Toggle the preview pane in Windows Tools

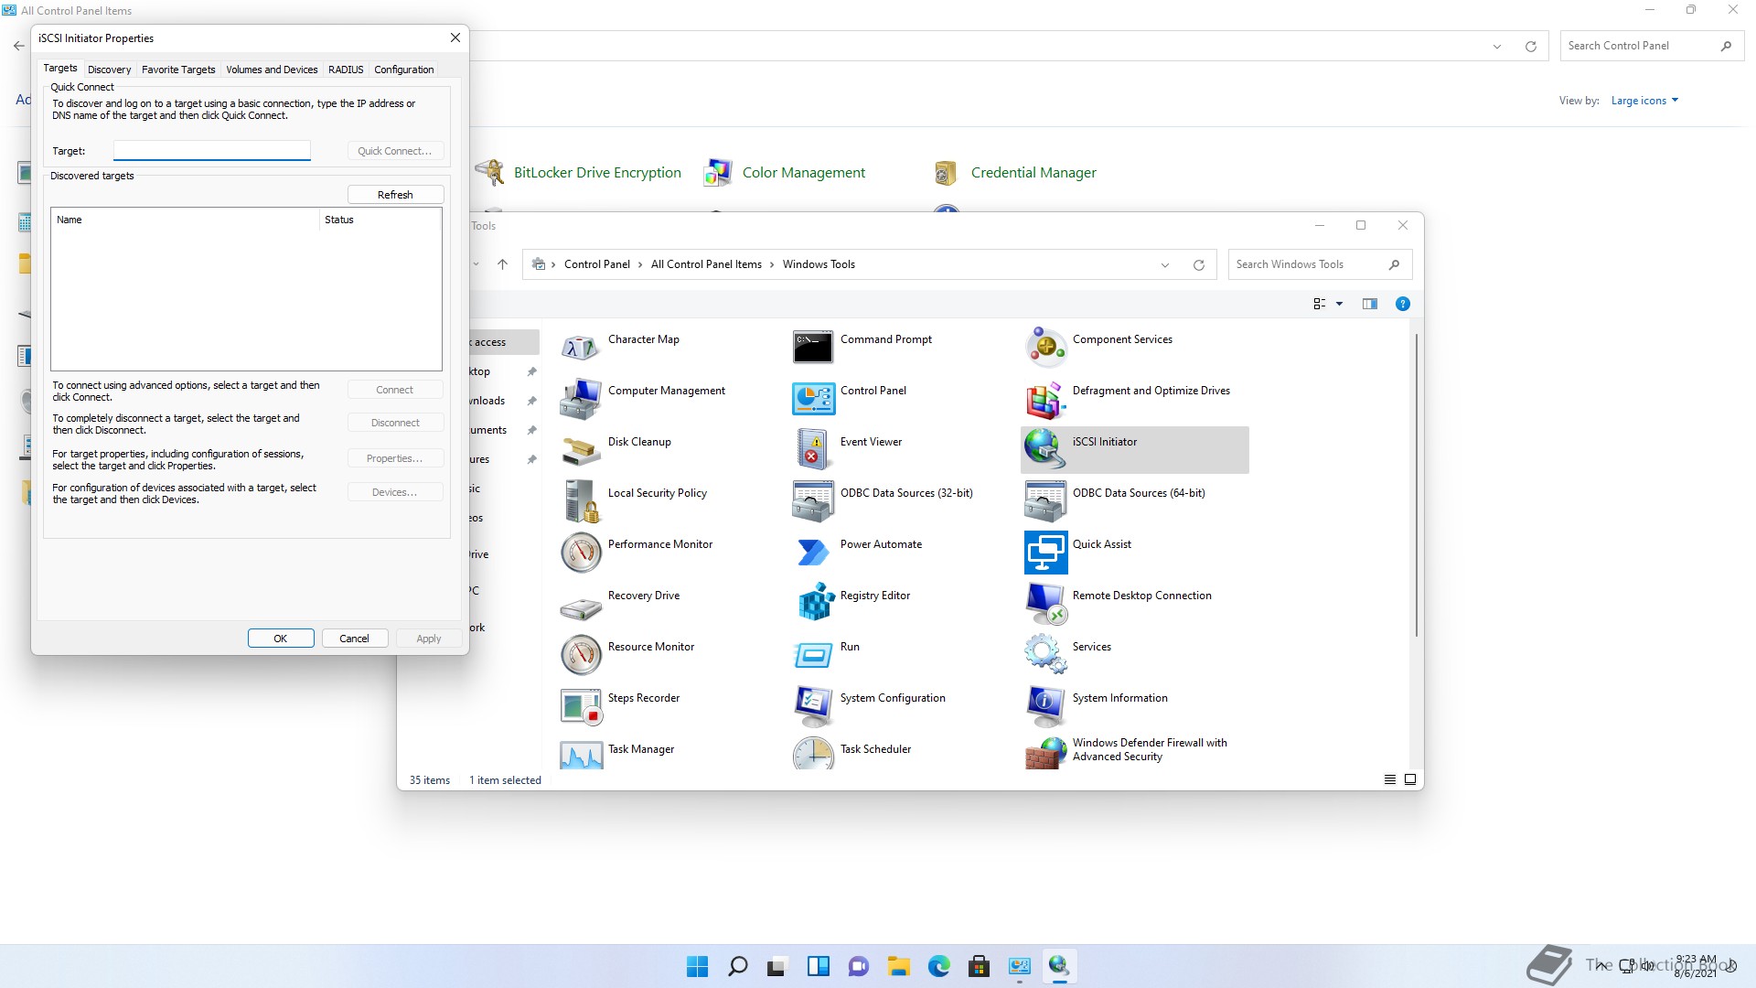(x=1369, y=304)
